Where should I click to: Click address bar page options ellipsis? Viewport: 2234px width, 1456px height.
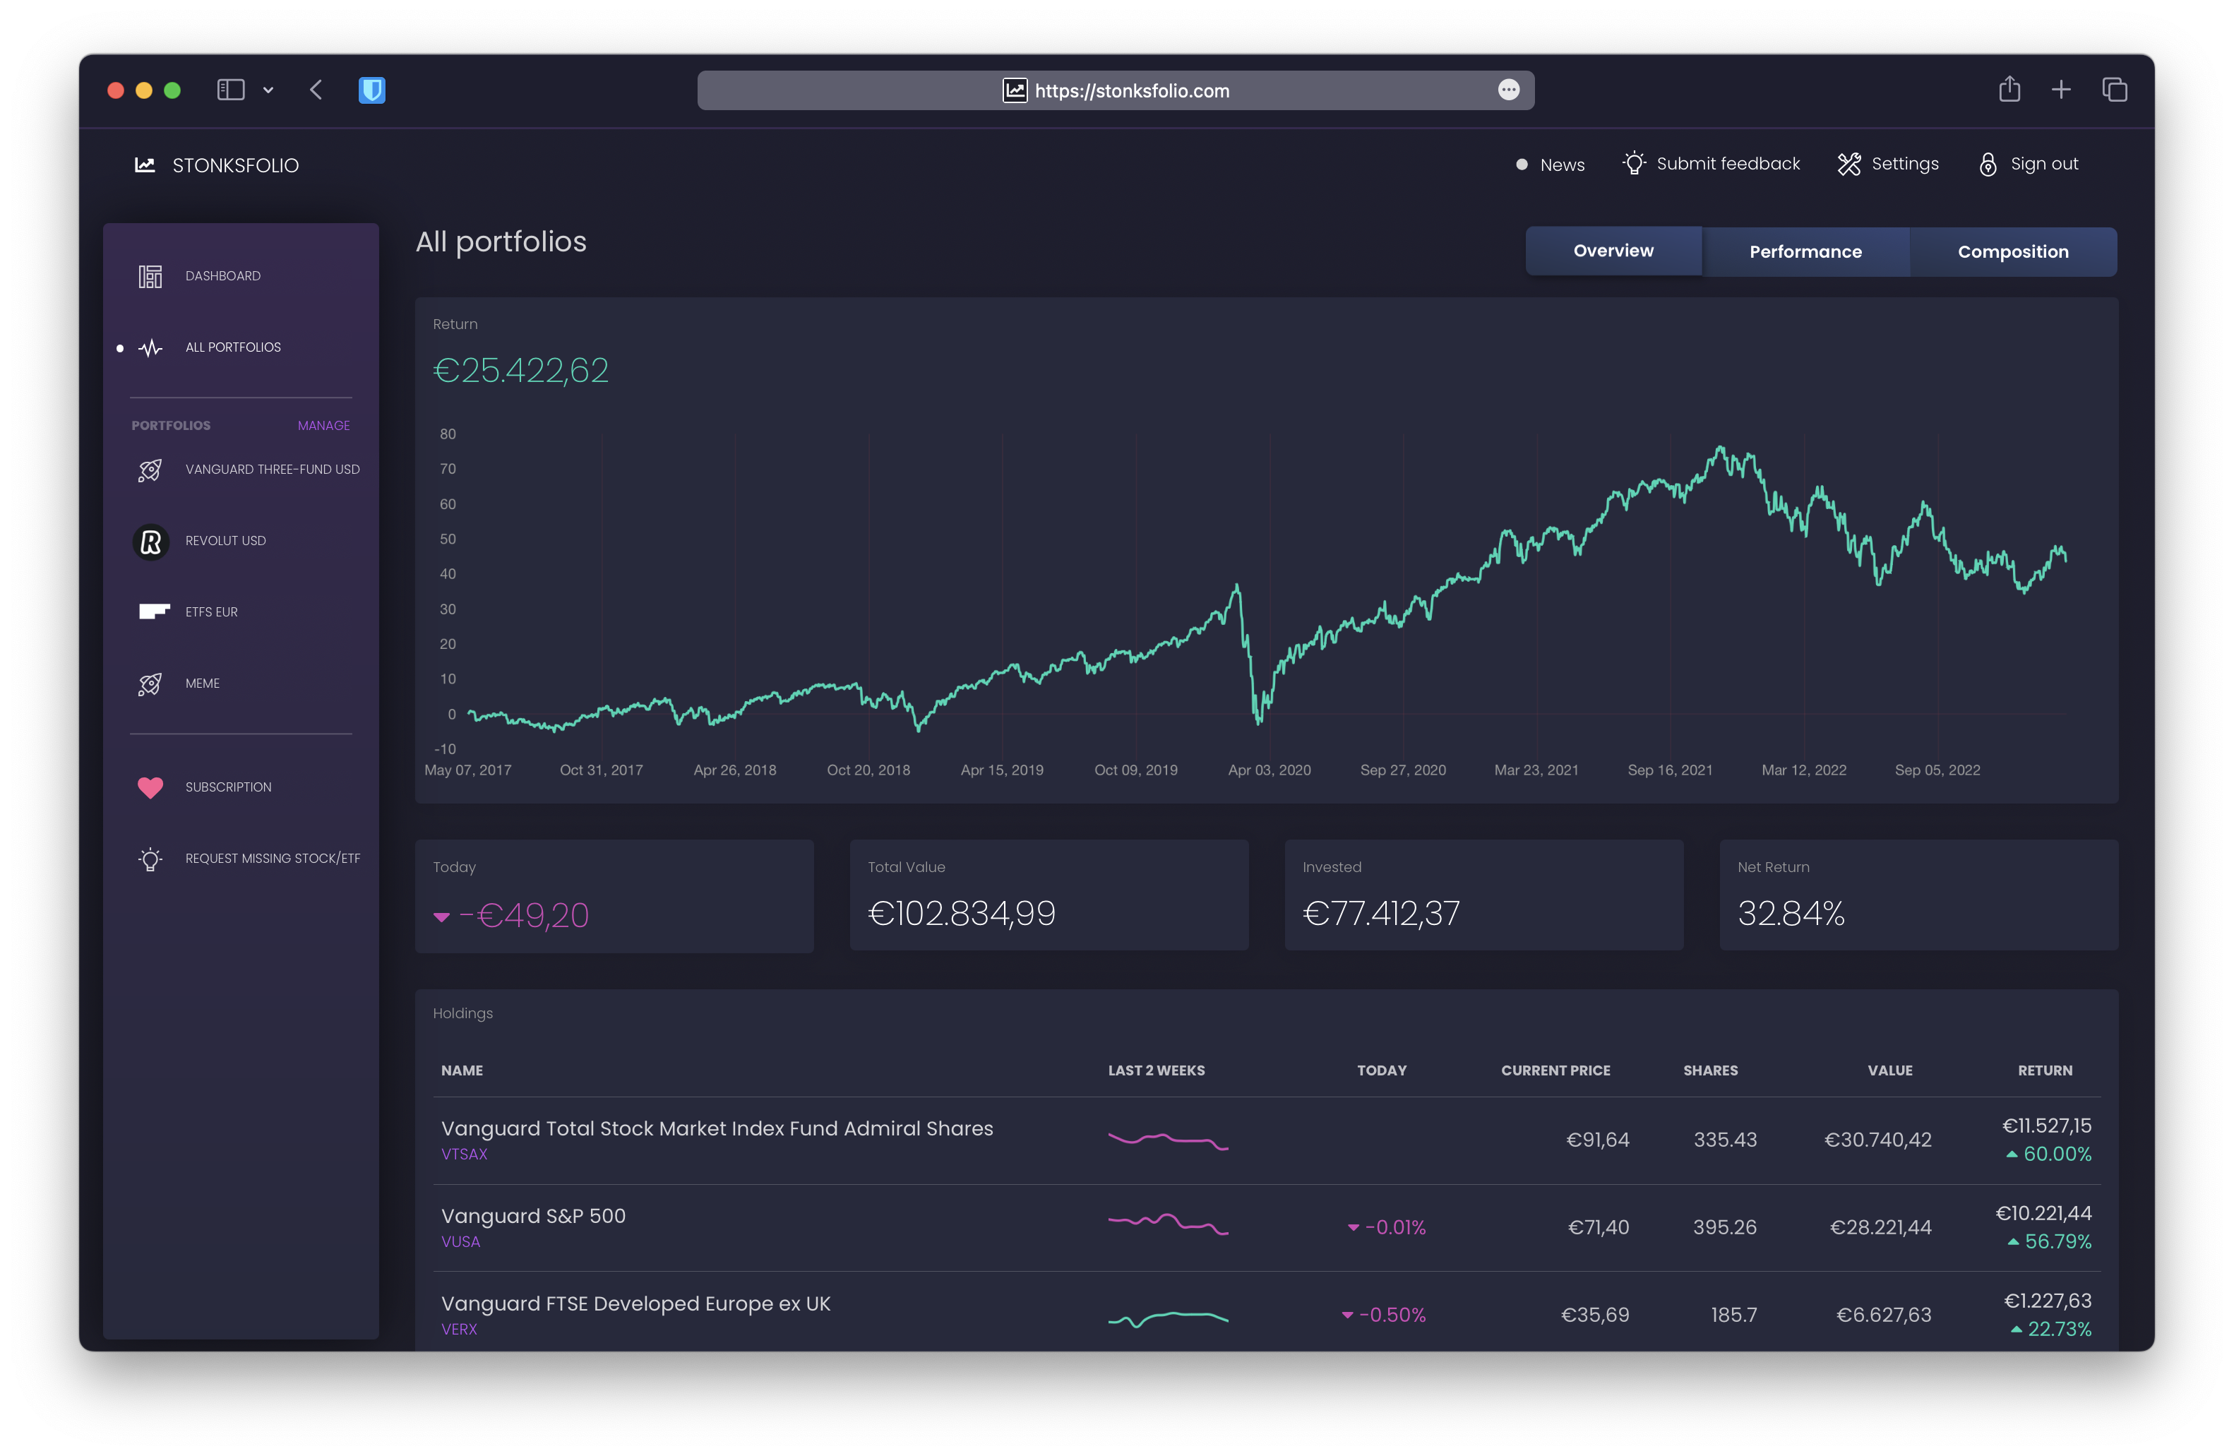(x=1508, y=90)
